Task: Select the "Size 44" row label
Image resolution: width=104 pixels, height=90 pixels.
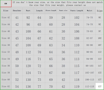Action: point(6,24)
